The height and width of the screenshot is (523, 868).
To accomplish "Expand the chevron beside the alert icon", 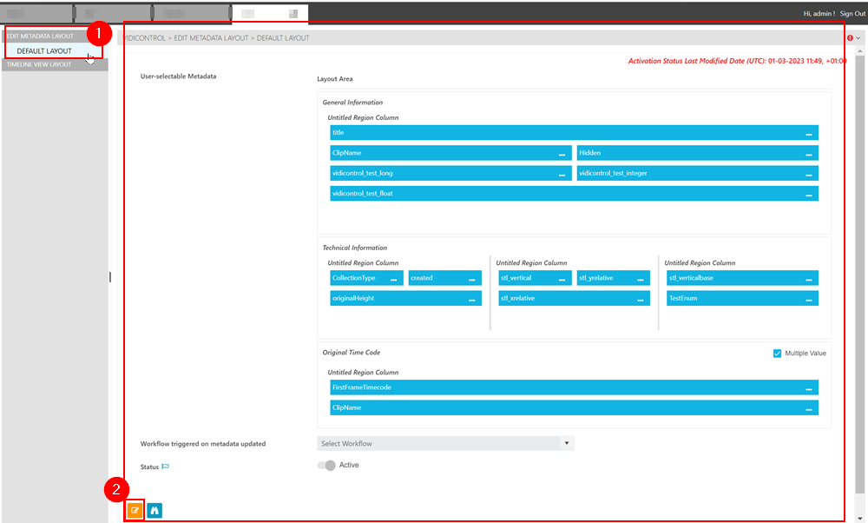I will (x=858, y=38).
